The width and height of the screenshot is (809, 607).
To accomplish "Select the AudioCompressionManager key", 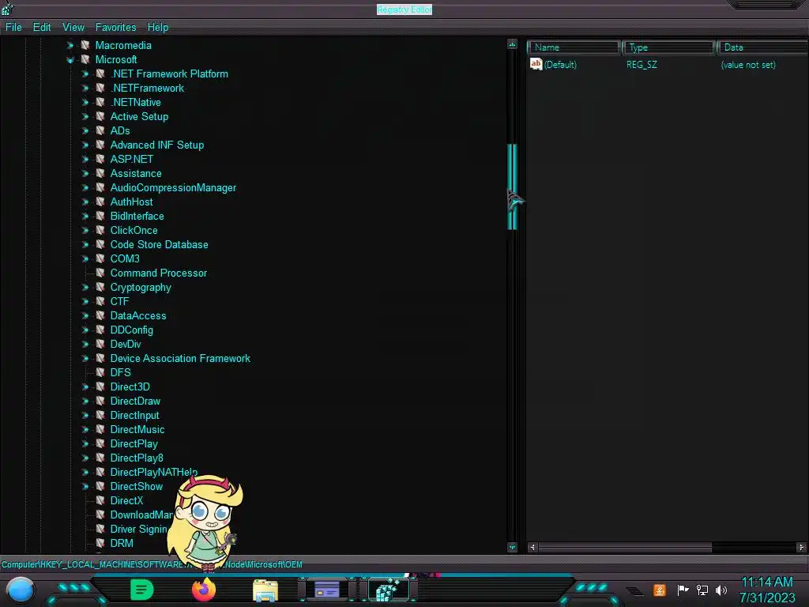I will click(x=173, y=188).
